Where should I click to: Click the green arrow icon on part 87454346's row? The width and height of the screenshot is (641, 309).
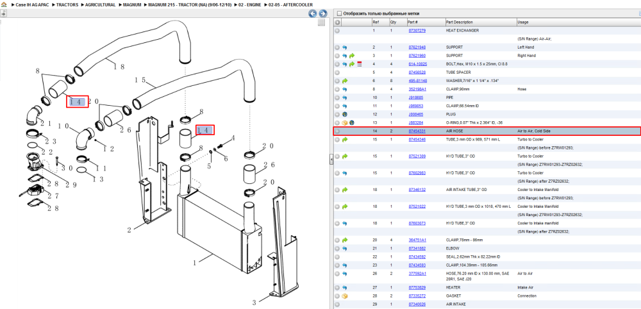(345, 139)
